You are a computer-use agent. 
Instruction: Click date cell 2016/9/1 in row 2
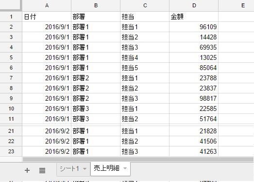[47, 27]
